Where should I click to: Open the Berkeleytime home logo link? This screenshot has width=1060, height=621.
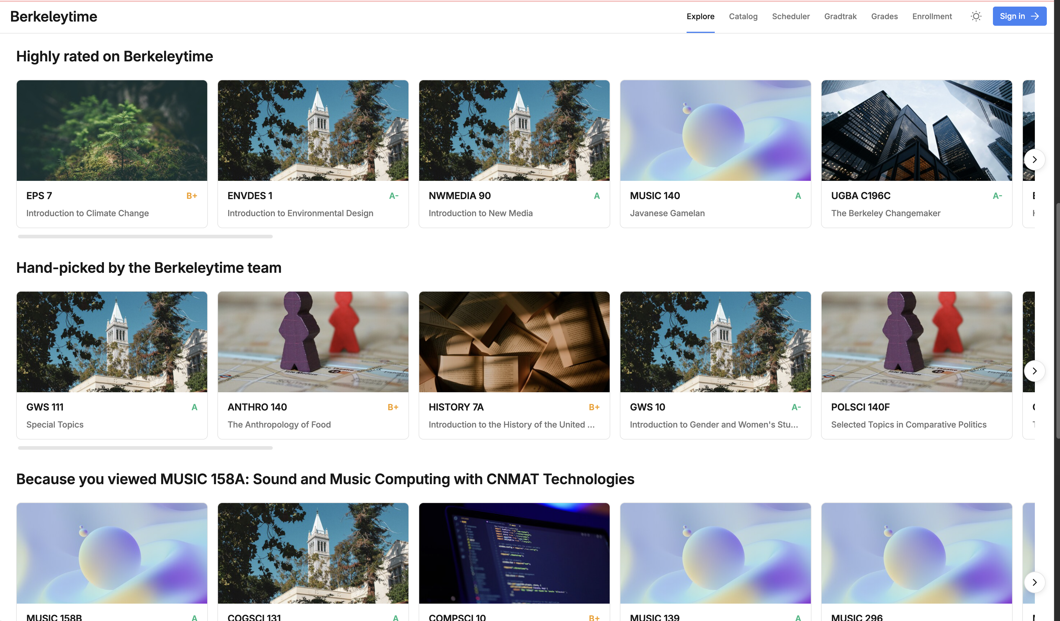(53, 16)
